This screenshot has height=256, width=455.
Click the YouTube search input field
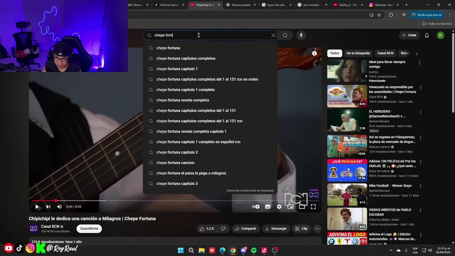(x=210, y=35)
